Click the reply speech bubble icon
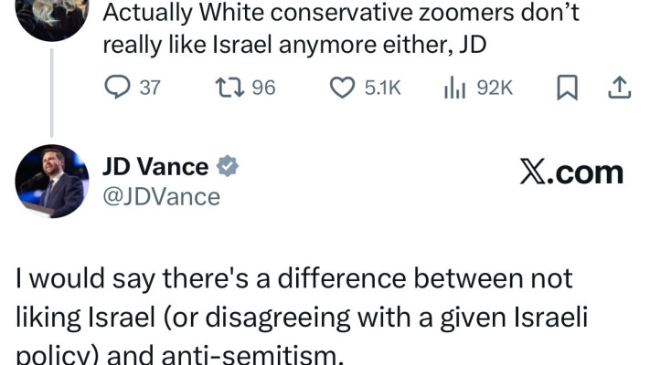Screen dimensions: 650x365 click(118, 88)
